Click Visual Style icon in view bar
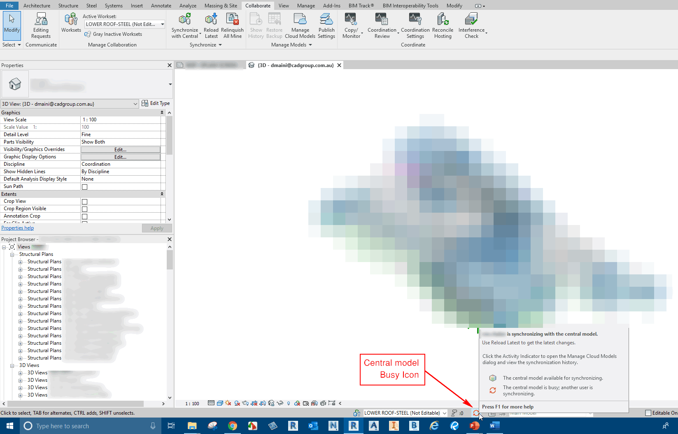 pyautogui.click(x=220, y=403)
